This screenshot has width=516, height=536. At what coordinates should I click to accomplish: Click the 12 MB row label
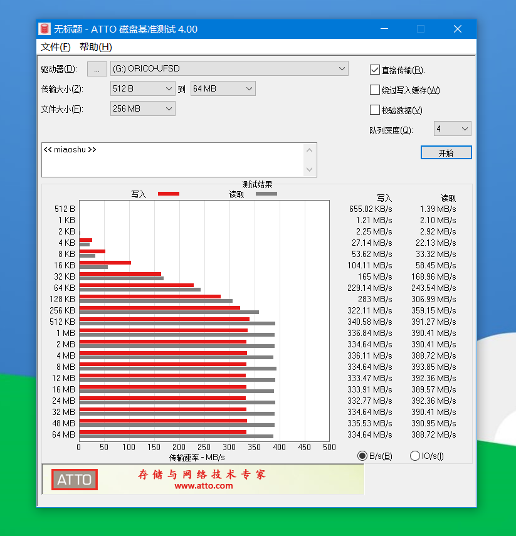click(63, 378)
